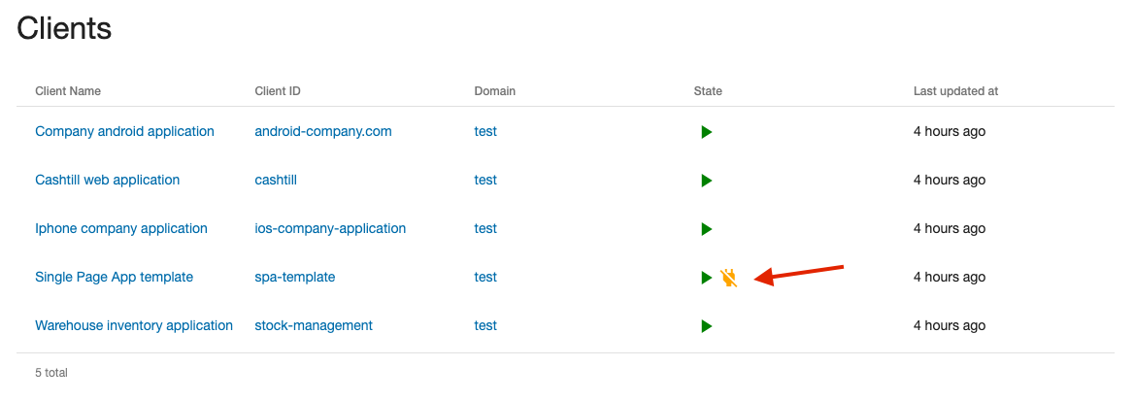This screenshot has width=1135, height=400.
Task: Click the Iphone company application state icon
Action: [x=706, y=228]
